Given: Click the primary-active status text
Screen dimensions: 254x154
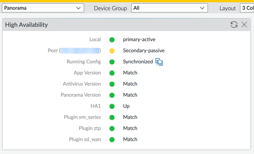Looking at the screenshot, I should point(140,39).
